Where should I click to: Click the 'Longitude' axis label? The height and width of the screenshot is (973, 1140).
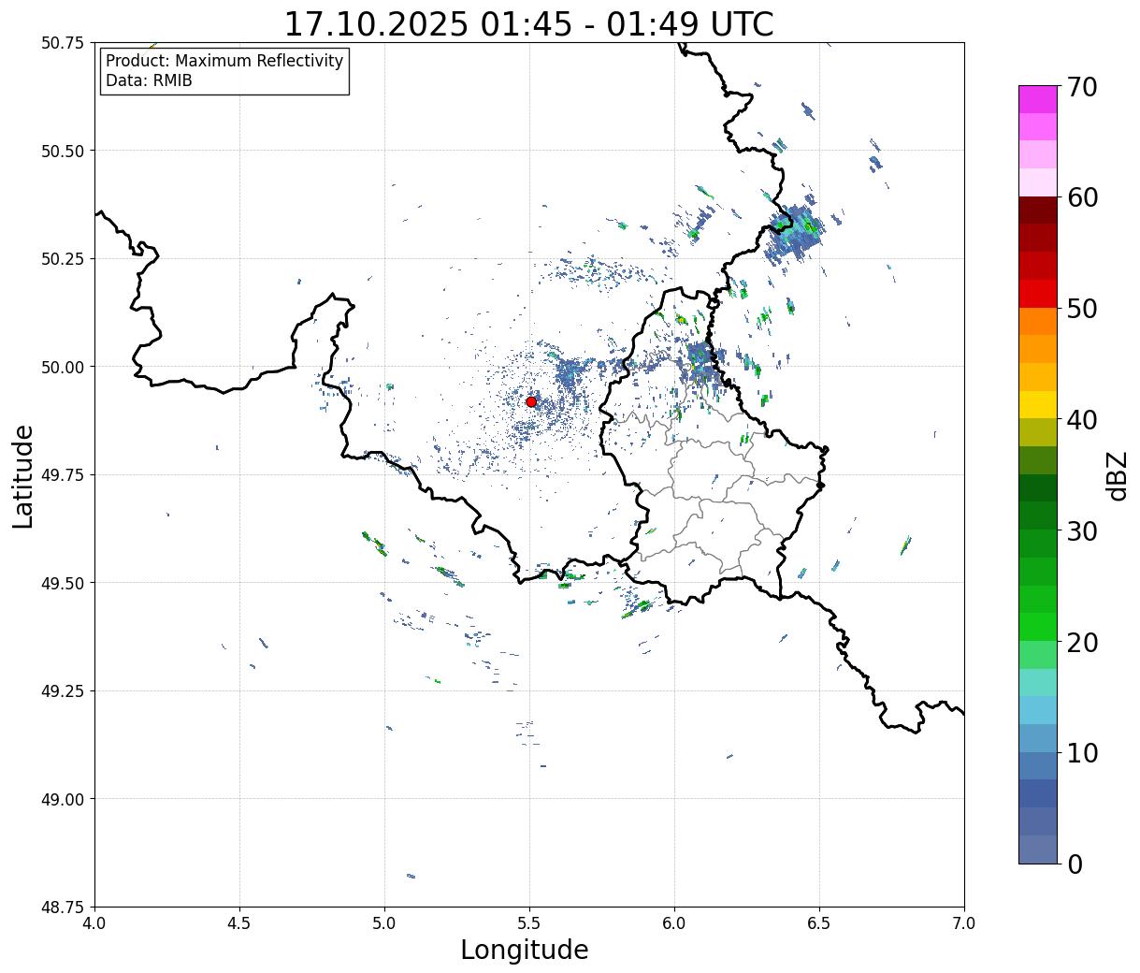[x=525, y=951]
